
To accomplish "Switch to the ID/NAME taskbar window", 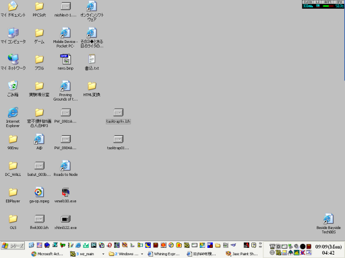I will coord(201,254).
